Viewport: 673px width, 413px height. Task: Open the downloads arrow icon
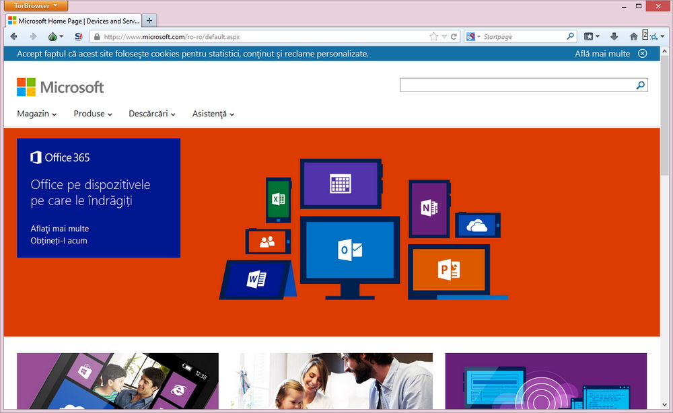point(614,37)
